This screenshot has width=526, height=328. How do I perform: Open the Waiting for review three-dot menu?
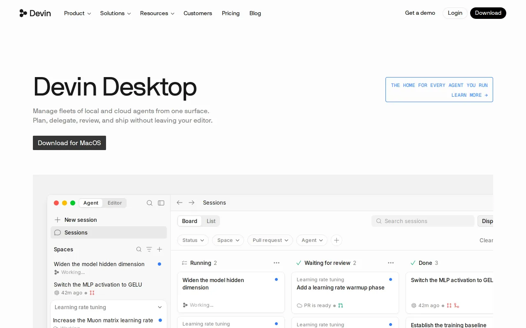[x=391, y=263]
